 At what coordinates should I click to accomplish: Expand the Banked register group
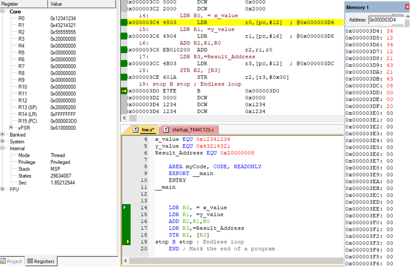[x=4, y=135]
